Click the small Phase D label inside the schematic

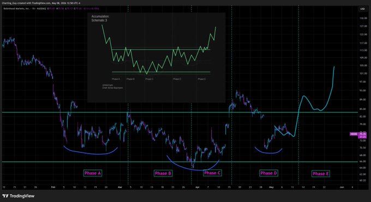point(177,79)
